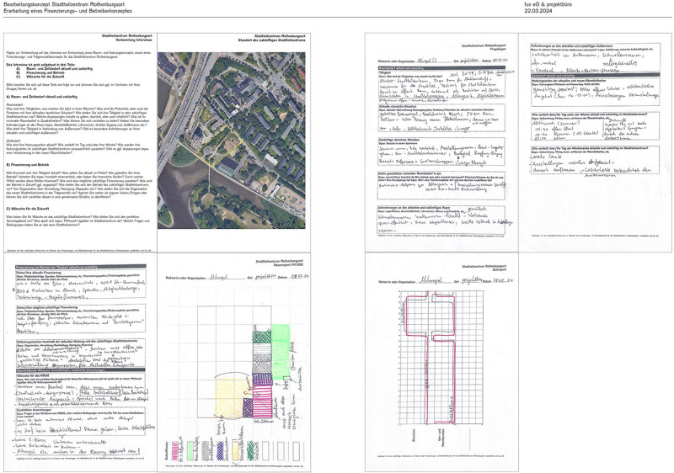674x473 pixels.
Task: Click the 'Tag am Wochenende' answer box
Action: pyautogui.click(x=595, y=160)
